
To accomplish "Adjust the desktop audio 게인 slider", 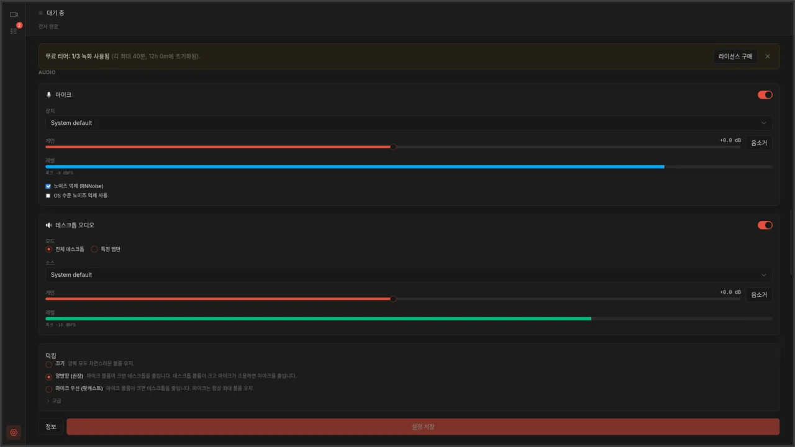I will [x=393, y=299].
